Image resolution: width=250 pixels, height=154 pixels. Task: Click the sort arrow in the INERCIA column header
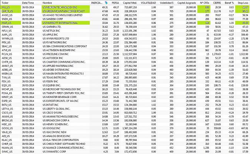pos(106,3)
